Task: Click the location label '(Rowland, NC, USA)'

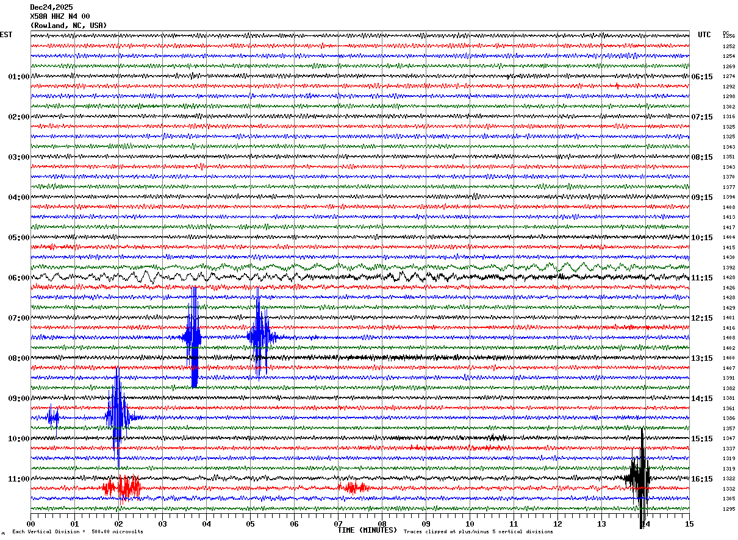Action: [68, 26]
